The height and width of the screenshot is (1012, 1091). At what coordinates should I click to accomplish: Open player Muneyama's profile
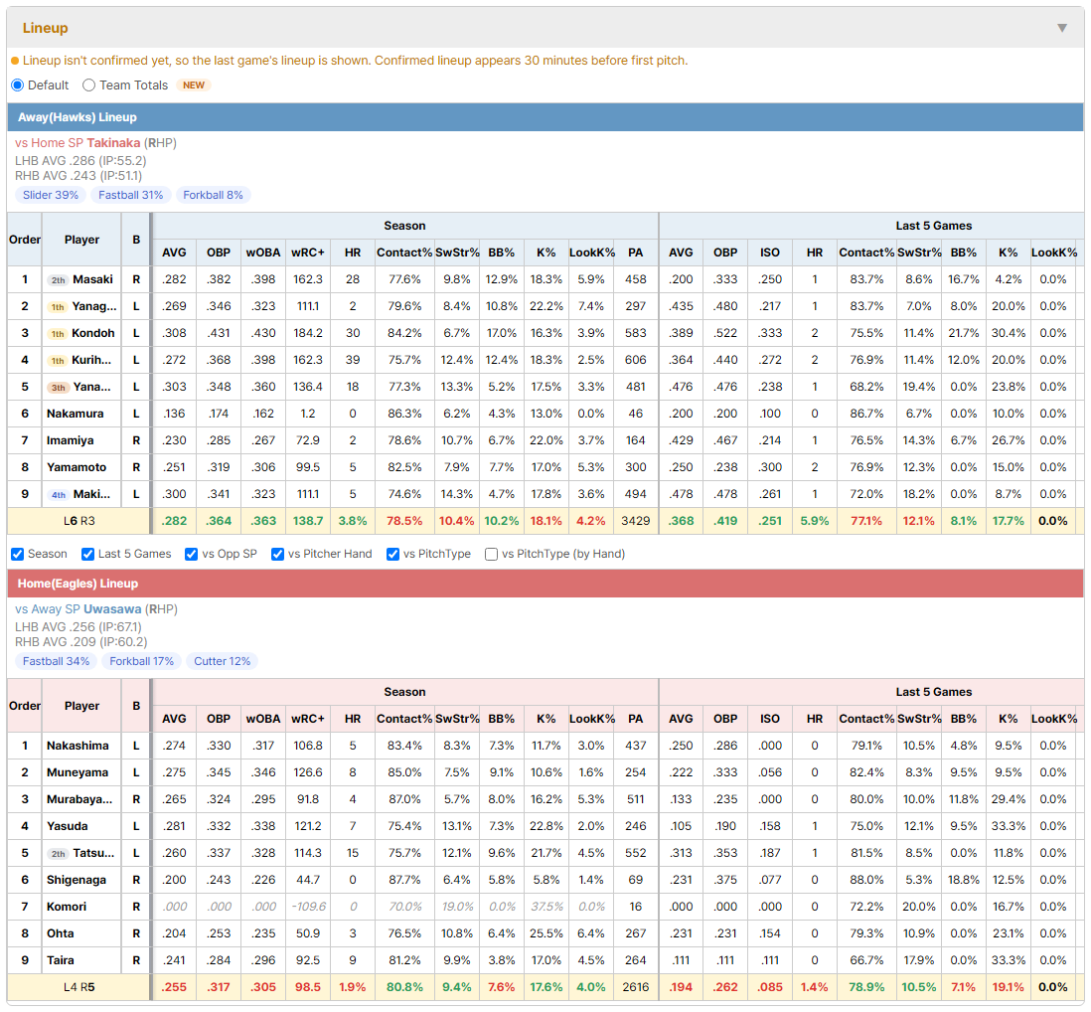click(x=78, y=772)
